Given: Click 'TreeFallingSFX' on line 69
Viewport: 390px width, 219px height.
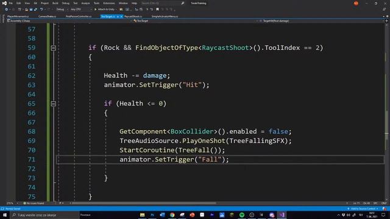Looking at the screenshot, I should click(x=257, y=141).
